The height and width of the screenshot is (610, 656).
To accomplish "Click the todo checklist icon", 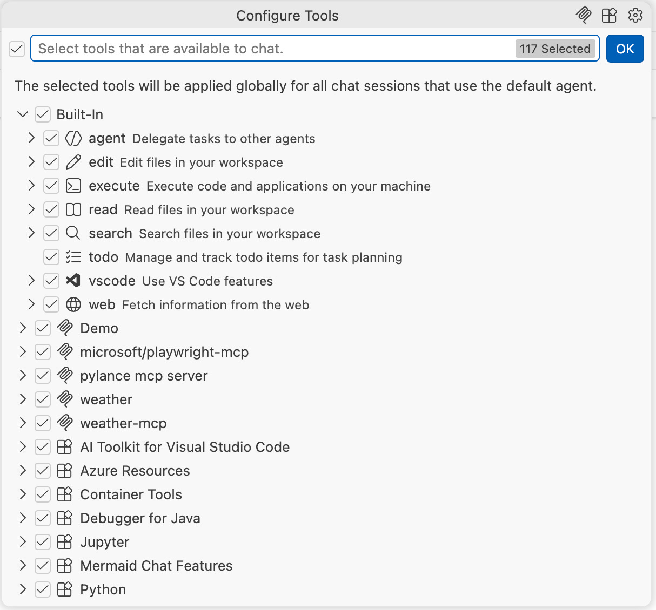I will click(x=73, y=257).
